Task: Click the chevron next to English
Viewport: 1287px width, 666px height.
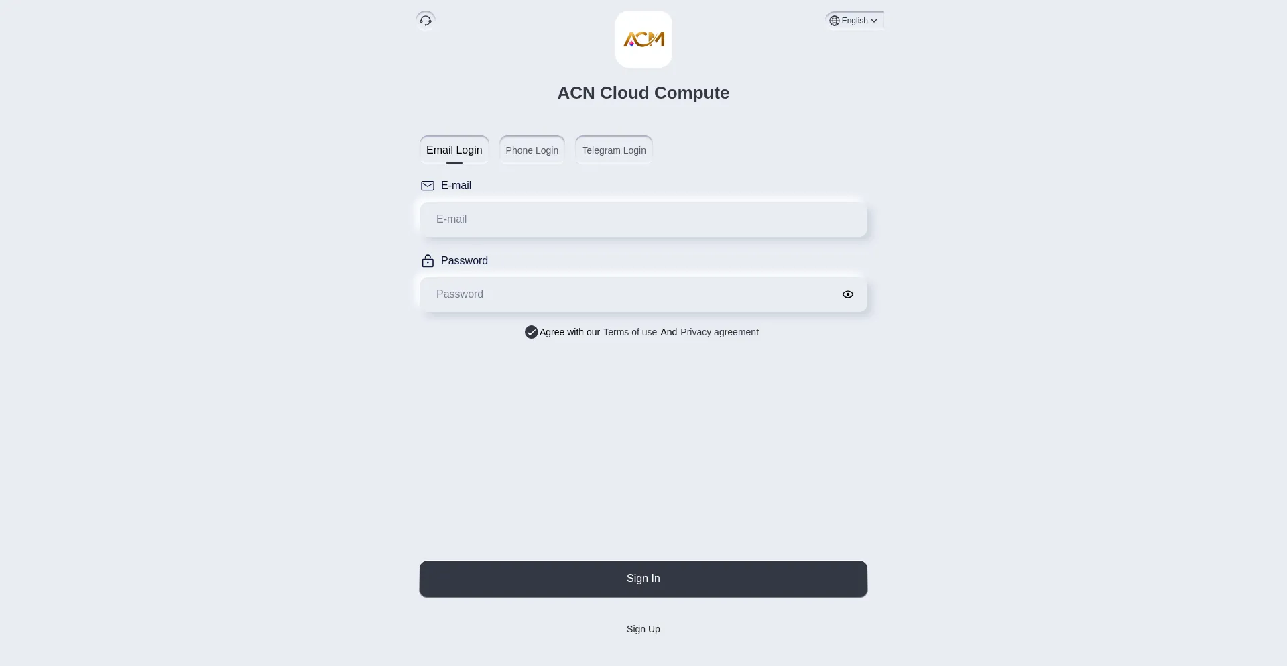Action: [874, 21]
